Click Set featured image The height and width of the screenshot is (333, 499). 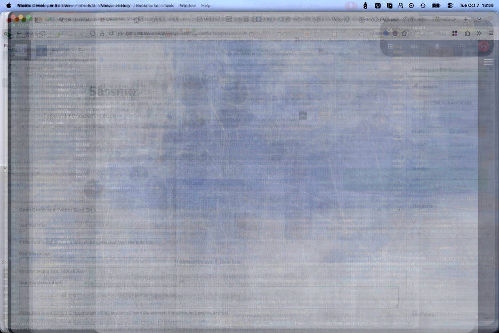tap(453, 102)
